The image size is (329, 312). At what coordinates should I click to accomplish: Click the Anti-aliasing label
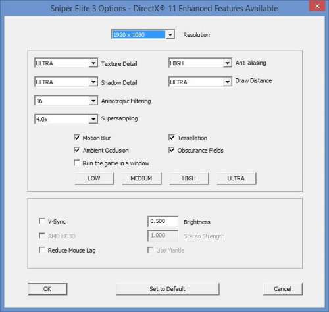click(x=251, y=63)
